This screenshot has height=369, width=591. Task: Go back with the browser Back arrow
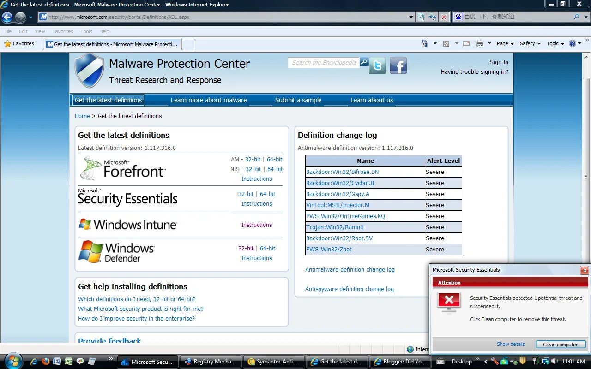tap(7, 18)
